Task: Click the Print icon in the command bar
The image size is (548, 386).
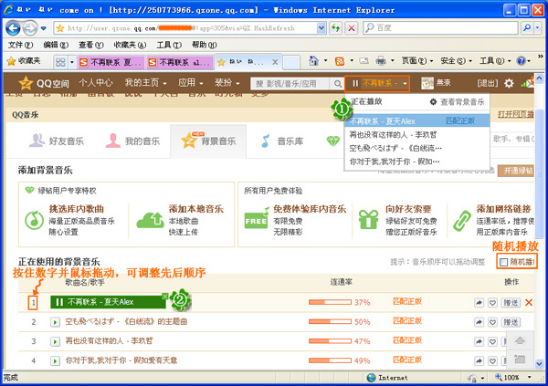Action: (381, 61)
